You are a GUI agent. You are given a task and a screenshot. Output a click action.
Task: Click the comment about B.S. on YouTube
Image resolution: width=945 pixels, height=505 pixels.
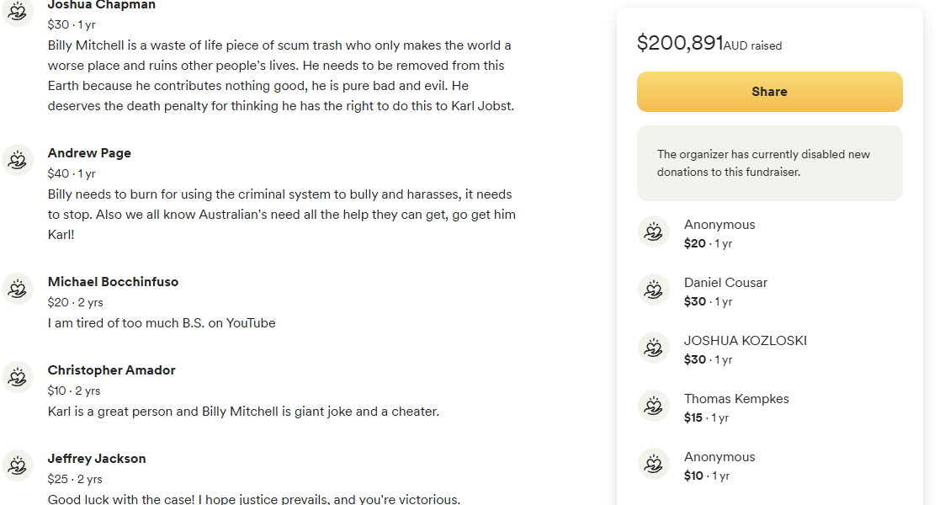[162, 323]
